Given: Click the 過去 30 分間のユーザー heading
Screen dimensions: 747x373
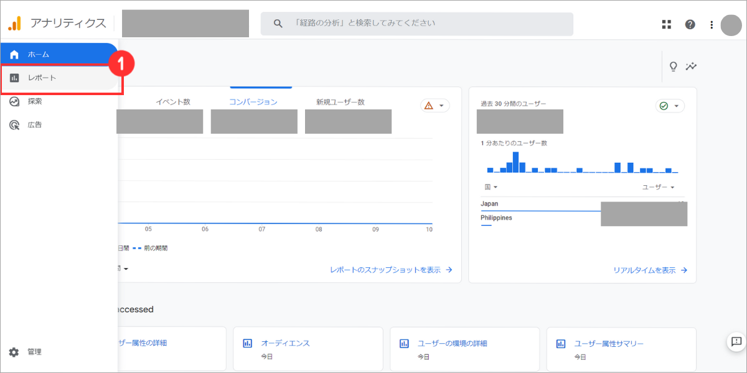Looking at the screenshot, I should [x=514, y=104].
